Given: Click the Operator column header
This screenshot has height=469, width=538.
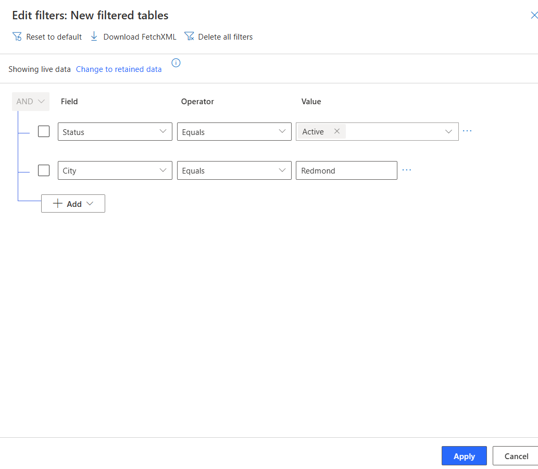Looking at the screenshot, I should pyautogui.click(x=197, y=102).
